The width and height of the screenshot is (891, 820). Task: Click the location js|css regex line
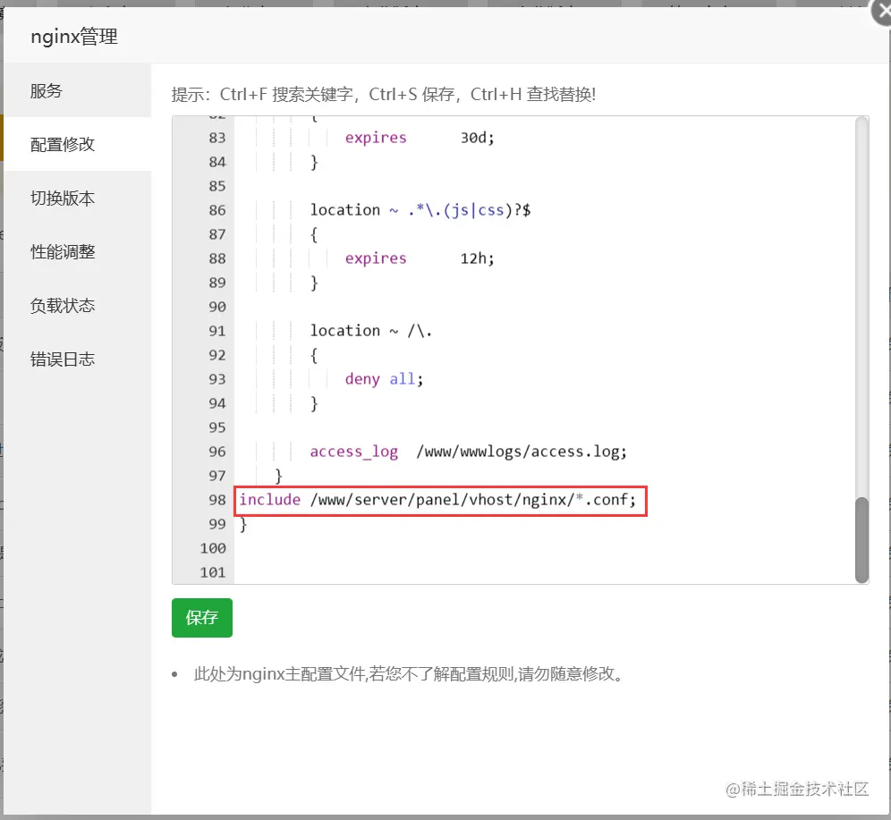[x=420, y=210]
